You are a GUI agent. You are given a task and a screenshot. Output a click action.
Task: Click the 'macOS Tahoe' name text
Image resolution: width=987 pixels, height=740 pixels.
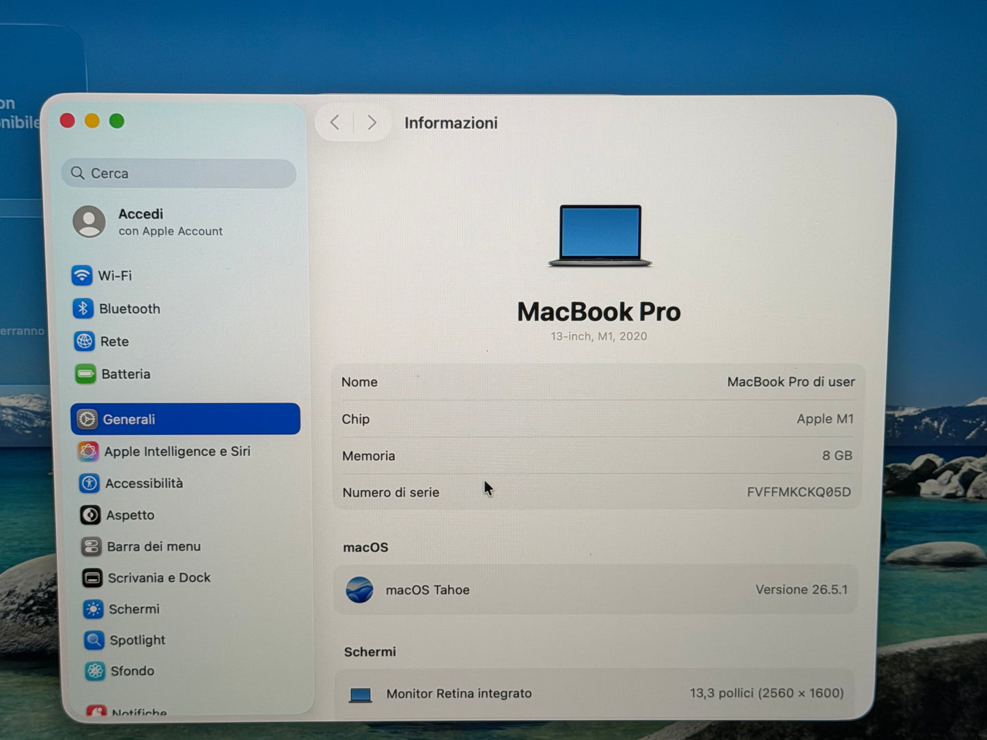(428, 590)
